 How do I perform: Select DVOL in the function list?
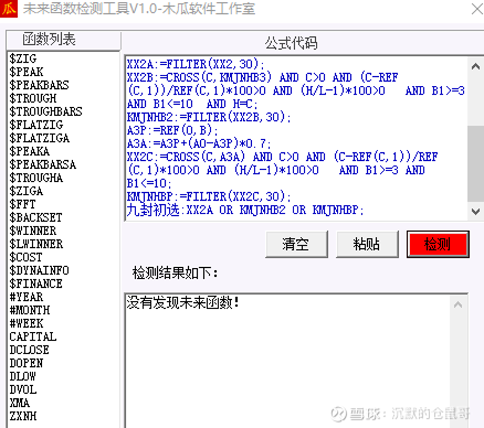[23, 390]
